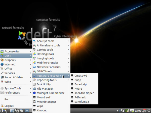
Task: Click the Carving tools icon
Action: click(34, 49)
